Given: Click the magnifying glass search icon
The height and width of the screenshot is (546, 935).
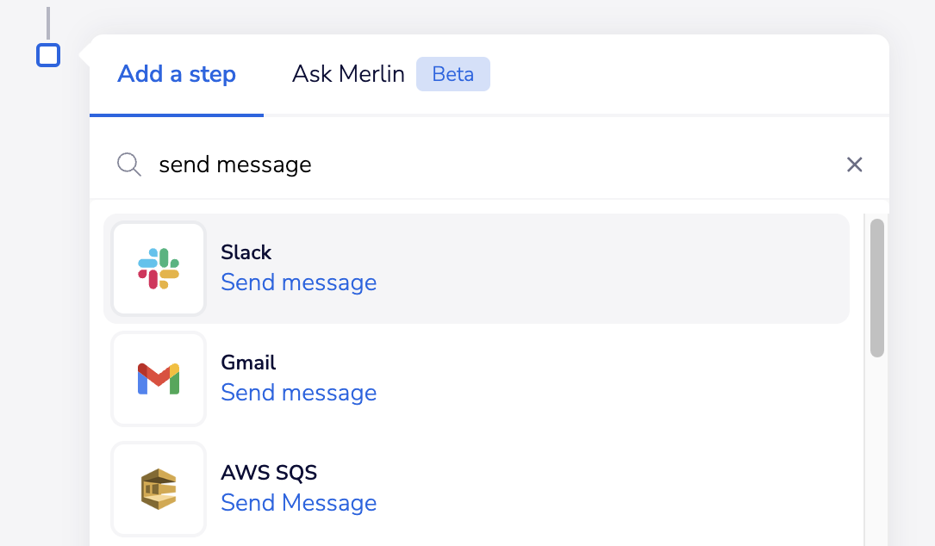Looking at the screenshot, I should [128, 164].
